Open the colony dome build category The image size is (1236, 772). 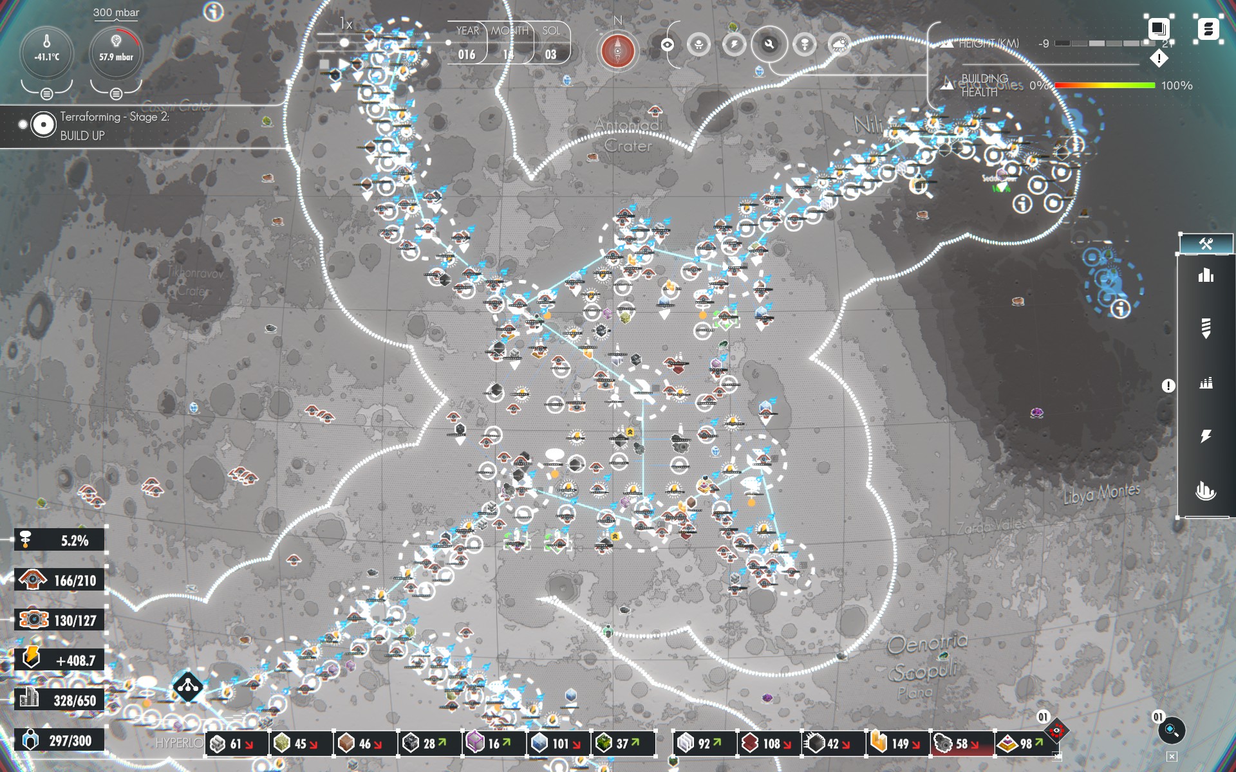pos(1206,491)
